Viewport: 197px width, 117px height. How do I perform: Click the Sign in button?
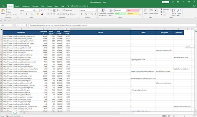click(165, 2)
